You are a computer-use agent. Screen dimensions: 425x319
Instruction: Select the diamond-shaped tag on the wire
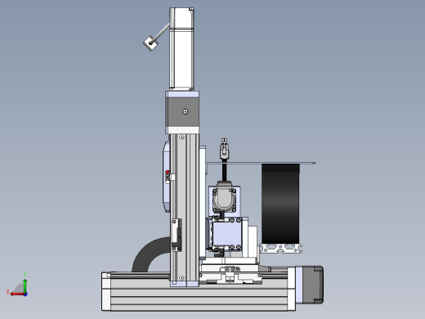pyautogui.click(x=150, y=43)
